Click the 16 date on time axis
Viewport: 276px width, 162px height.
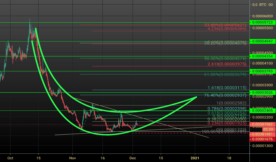[x=103, y=158]
